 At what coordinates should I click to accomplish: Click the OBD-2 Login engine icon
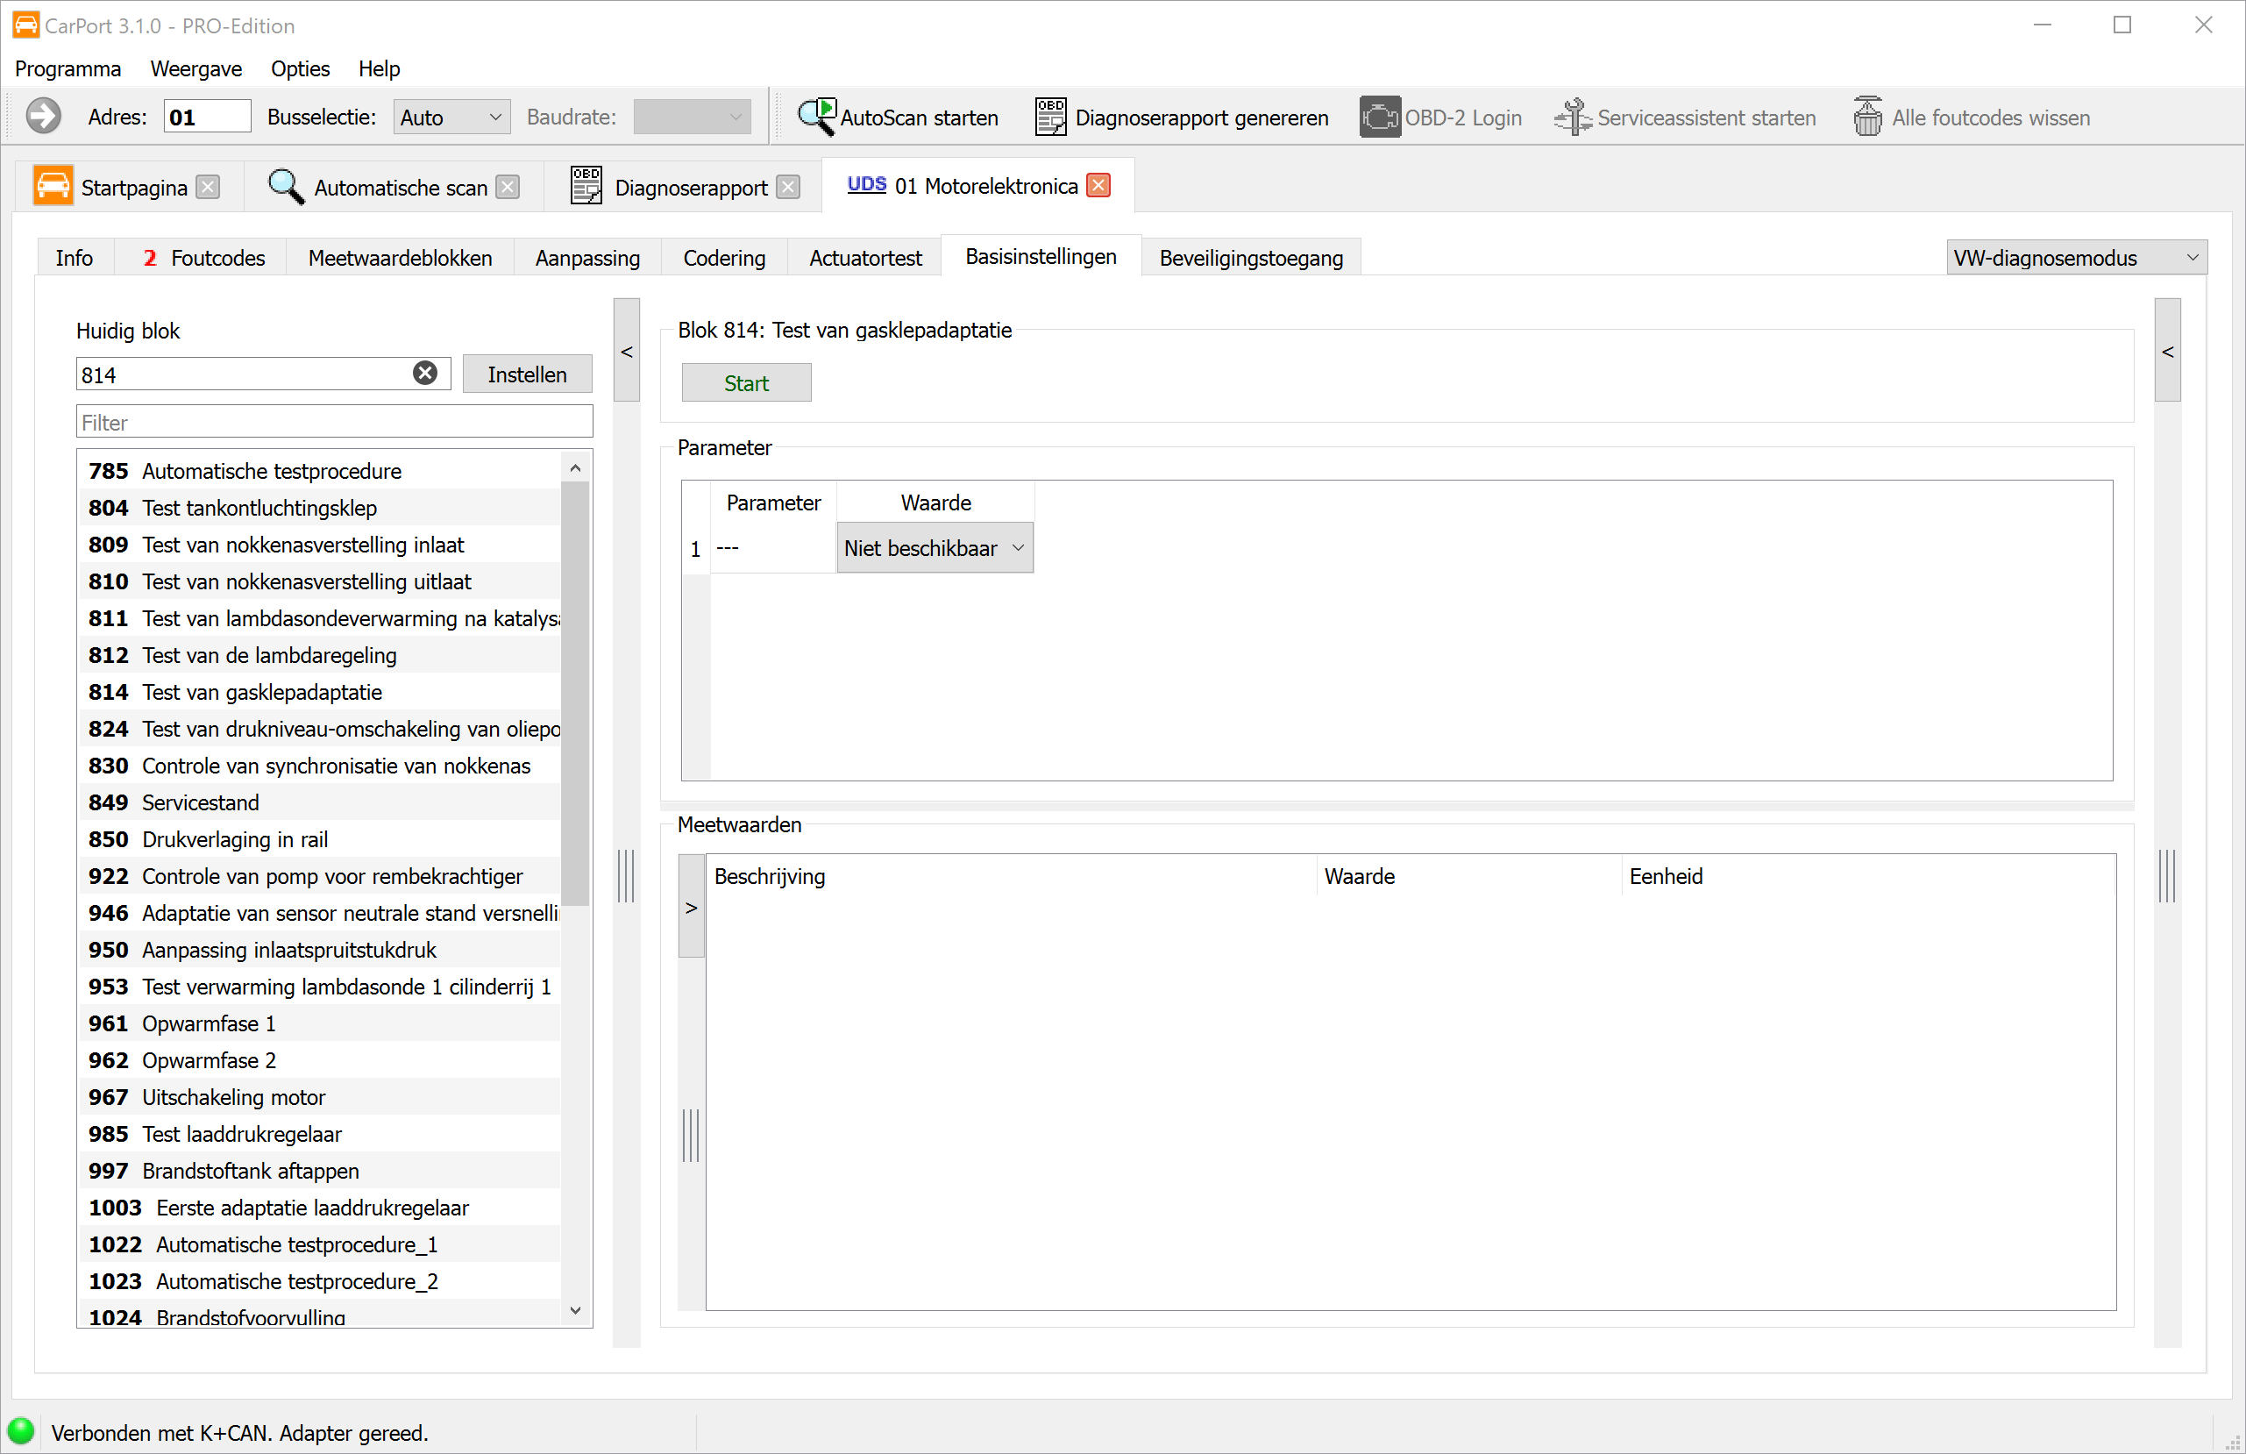click(1379, 118)
